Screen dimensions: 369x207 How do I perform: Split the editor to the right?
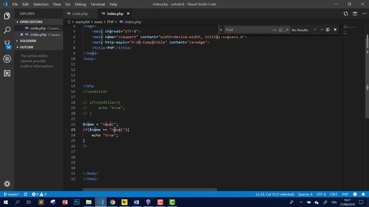pyautogui.click(x=355, y=14)
